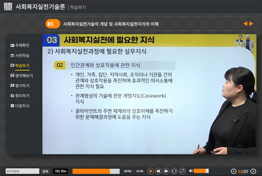
Task: Mute audio using the speaker icon
Action: (x=191, y=171)
